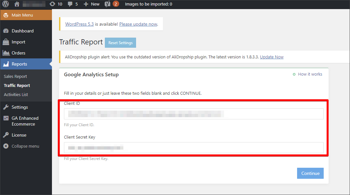Click the Main Menu WordPress icon
The width and height of the screenshot is (350, 195).
coord(6,15)
